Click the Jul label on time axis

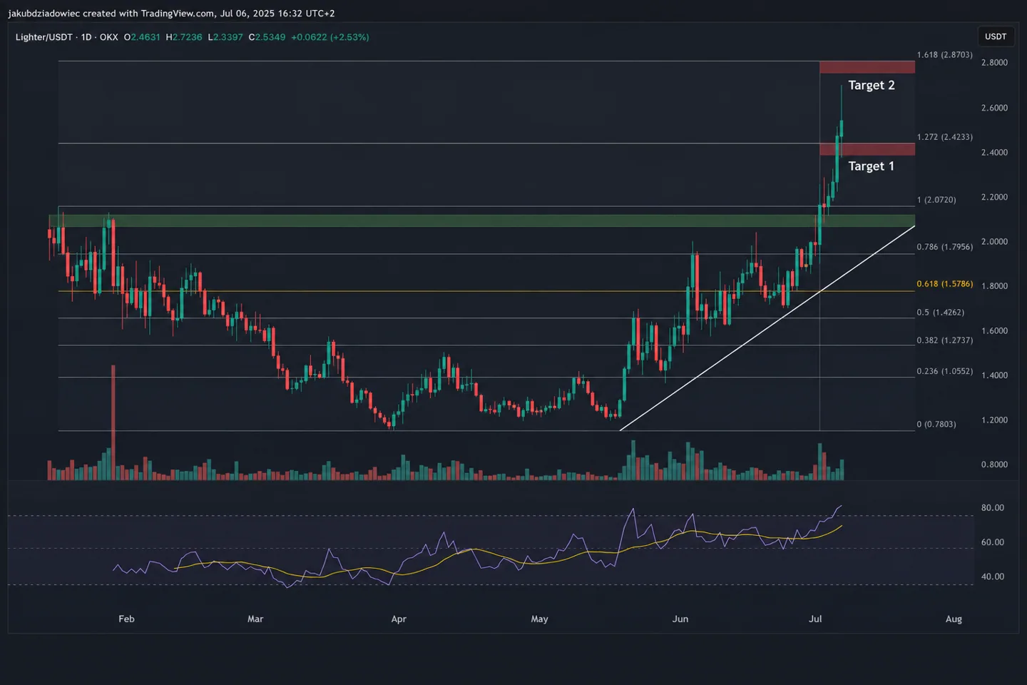click(815, 619)
